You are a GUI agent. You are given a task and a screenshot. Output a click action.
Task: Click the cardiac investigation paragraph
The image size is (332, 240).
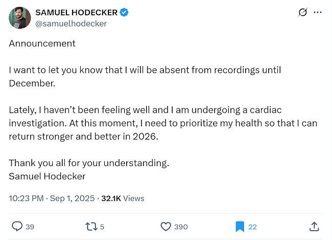click(153, 123)
